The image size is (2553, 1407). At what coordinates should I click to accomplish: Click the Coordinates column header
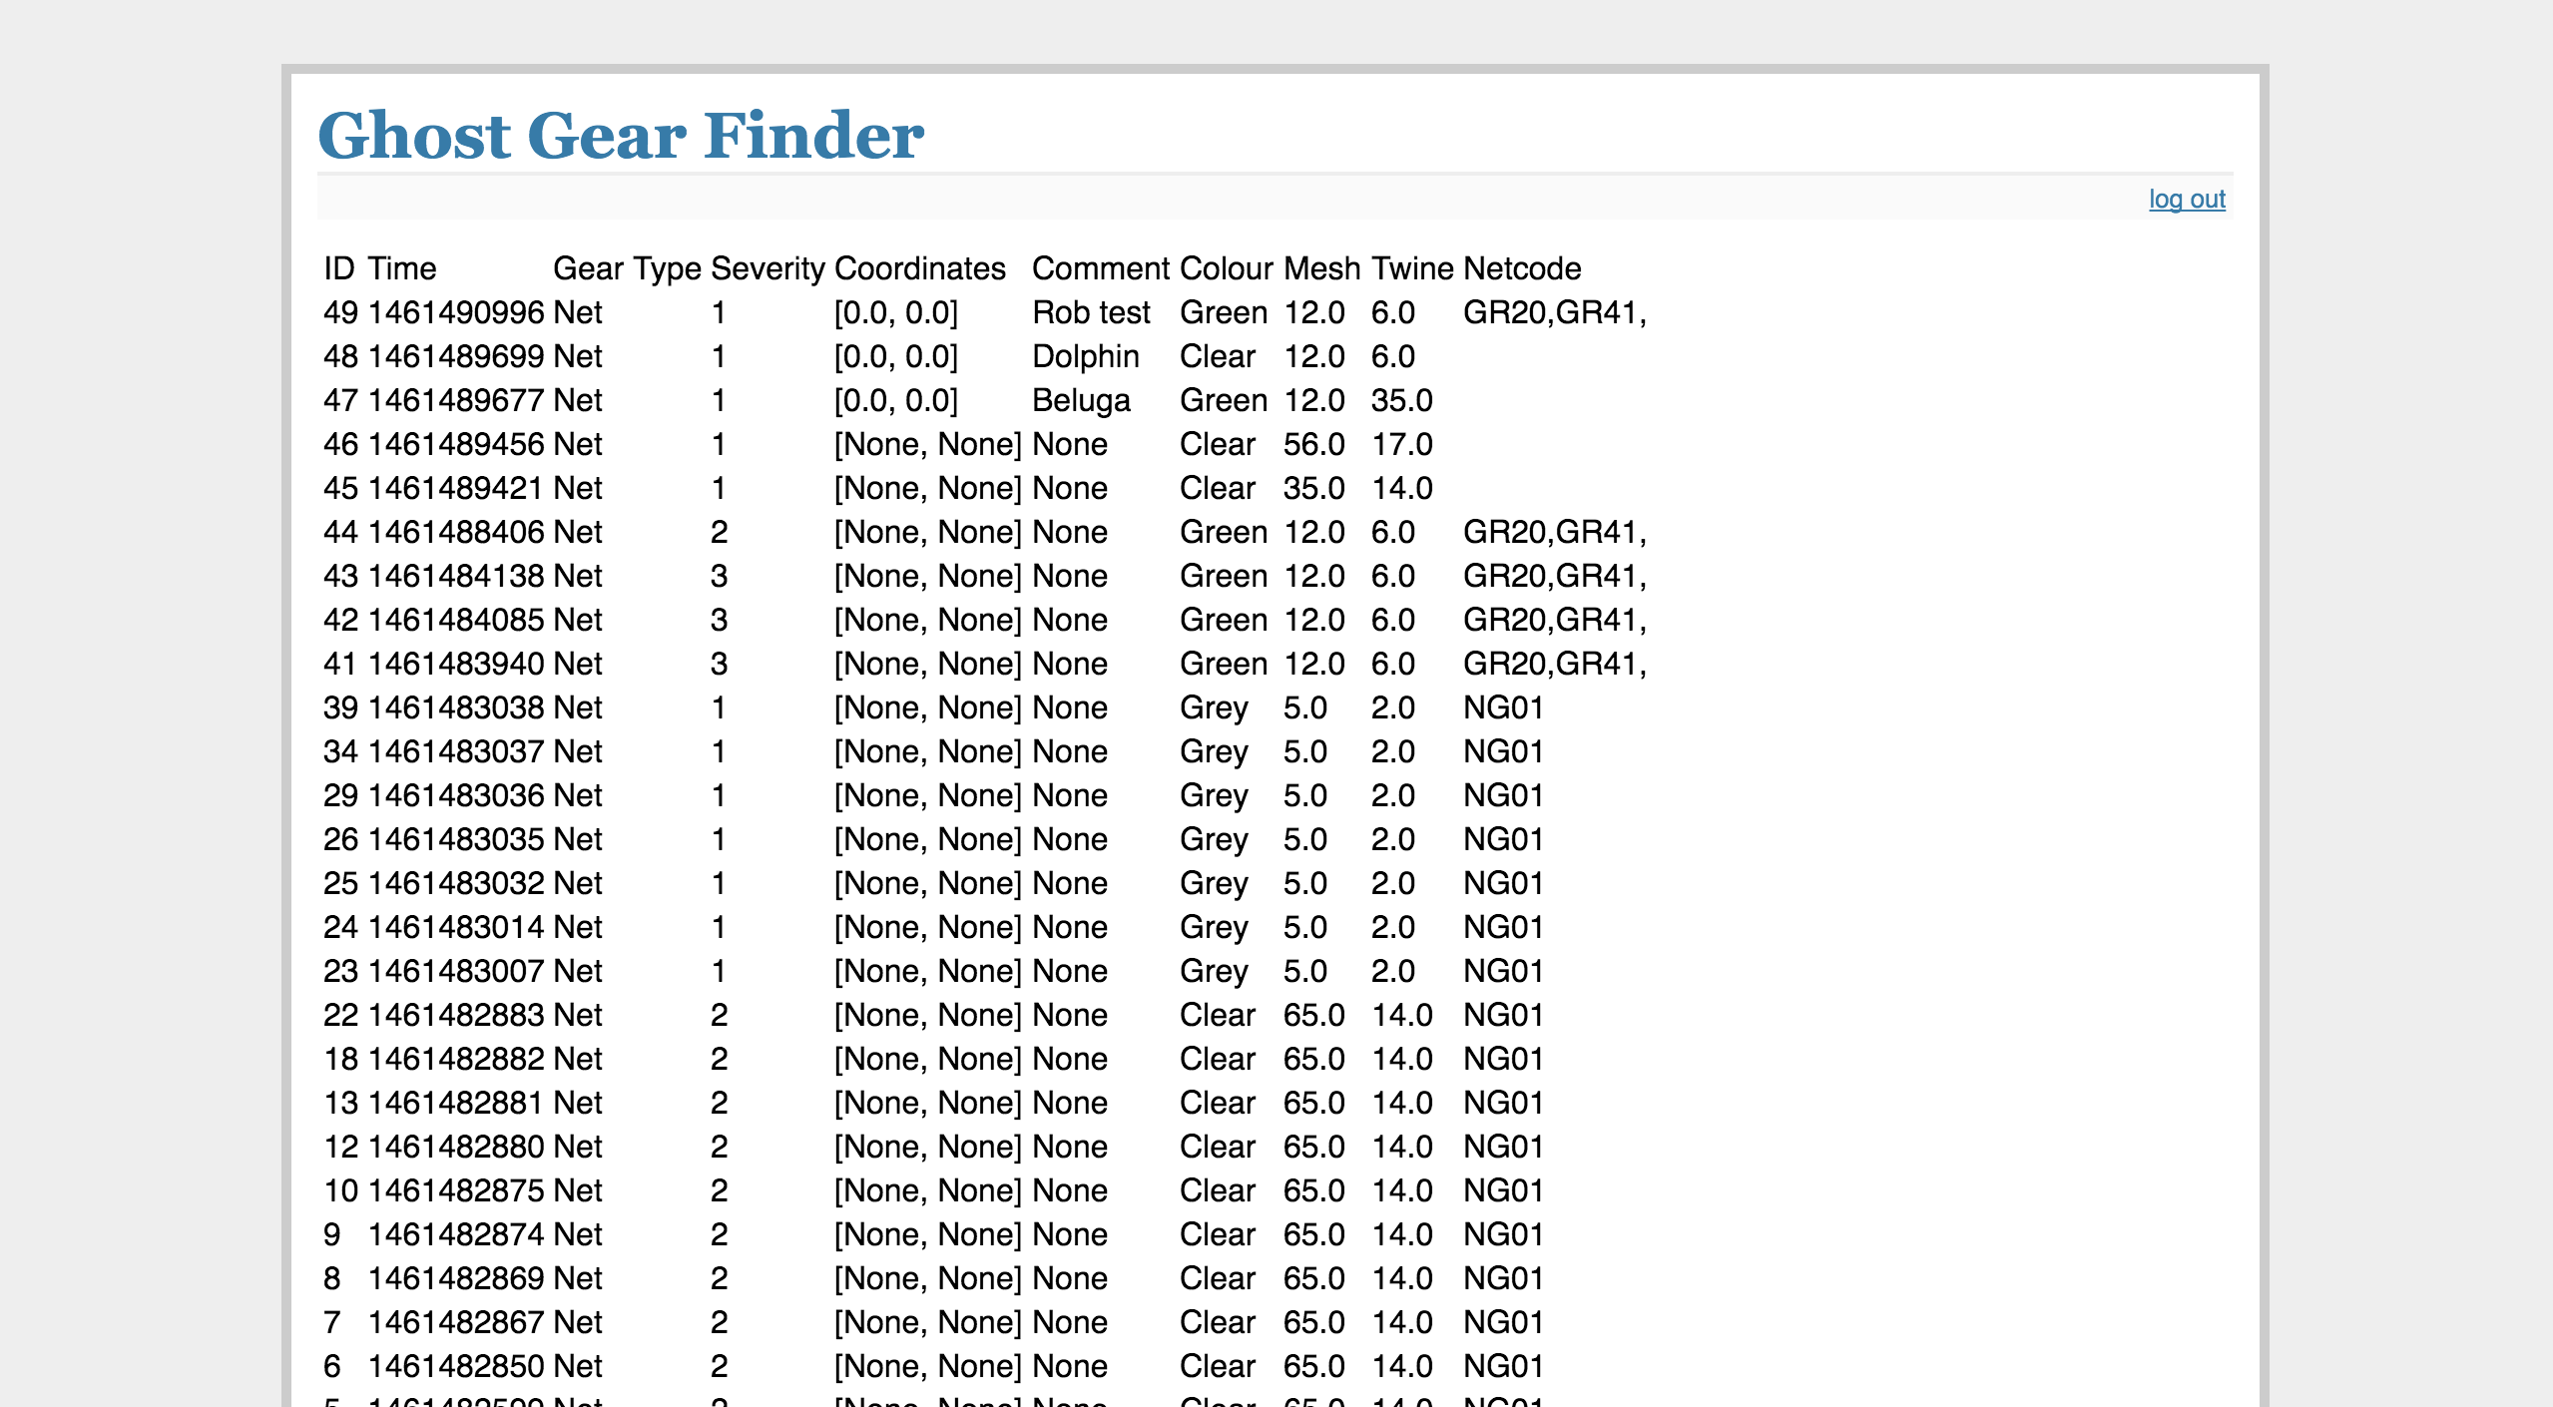[919, 268]
